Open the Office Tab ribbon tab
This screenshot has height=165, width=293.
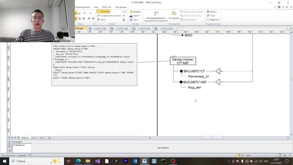click(106, 7)
